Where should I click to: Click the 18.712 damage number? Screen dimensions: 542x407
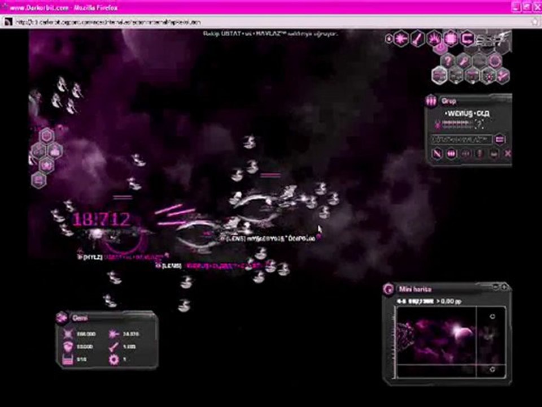point(101,219)
